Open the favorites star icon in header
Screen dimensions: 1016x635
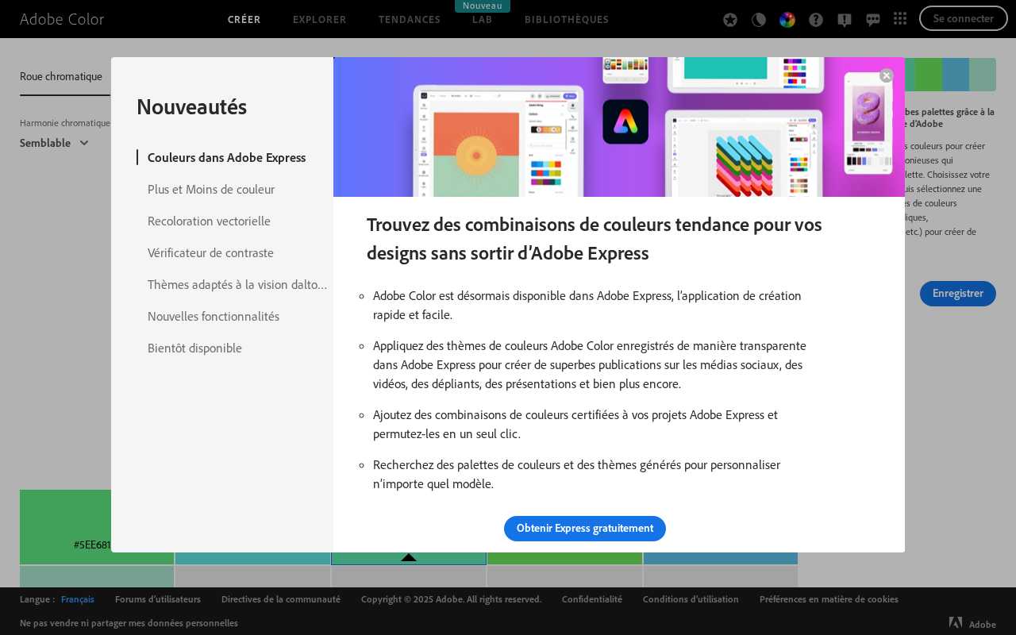[730, 19]
